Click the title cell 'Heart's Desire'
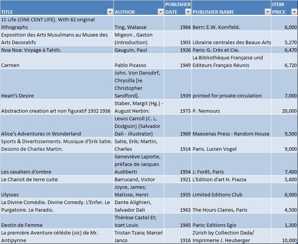The height and width of the screenshot is (244, 298). (57, 84)
